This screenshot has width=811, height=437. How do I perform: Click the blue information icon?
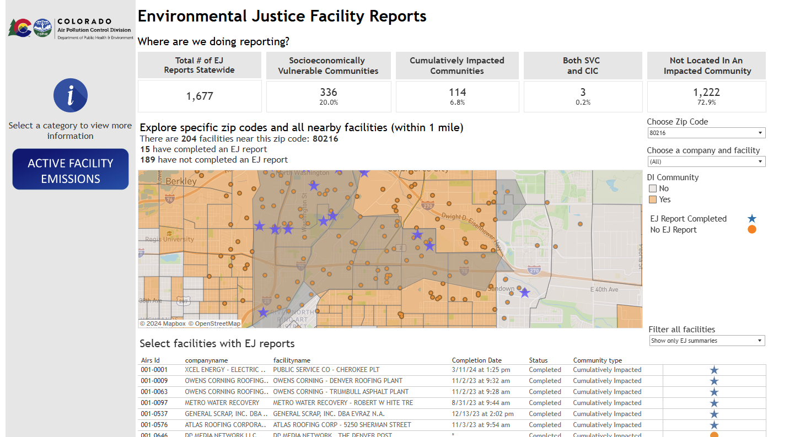(70, 95)
